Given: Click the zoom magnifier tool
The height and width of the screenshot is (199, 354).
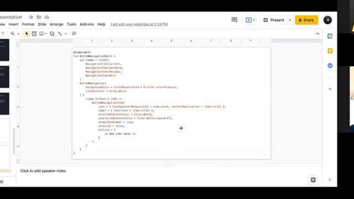Looking at the screenshot, I should [13, 34].
